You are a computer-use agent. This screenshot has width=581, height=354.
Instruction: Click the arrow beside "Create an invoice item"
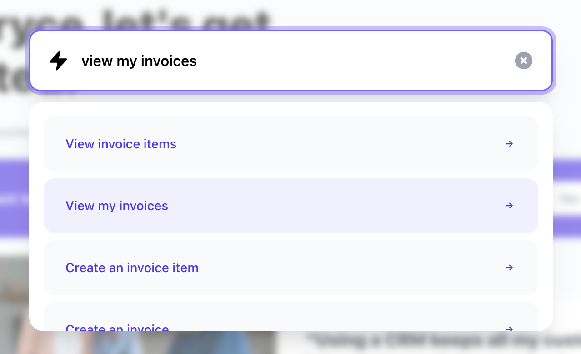[x=509, y=268]
